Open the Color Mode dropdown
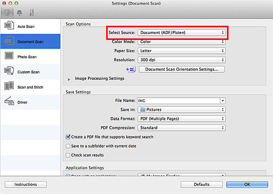Image resolution: width=273 pixels, height=194 pixels. [x=181, y=42]
